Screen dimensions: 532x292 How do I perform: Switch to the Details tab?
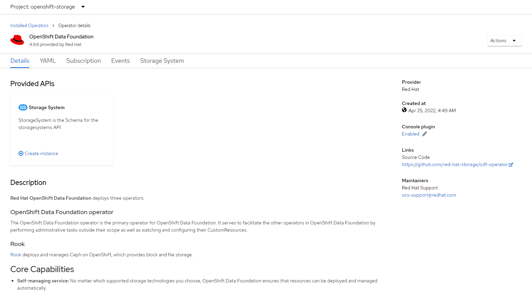pyautogui.click(x=20, y=61)
